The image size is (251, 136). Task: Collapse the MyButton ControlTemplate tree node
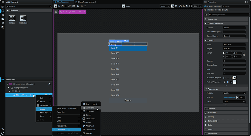point(7,84)
